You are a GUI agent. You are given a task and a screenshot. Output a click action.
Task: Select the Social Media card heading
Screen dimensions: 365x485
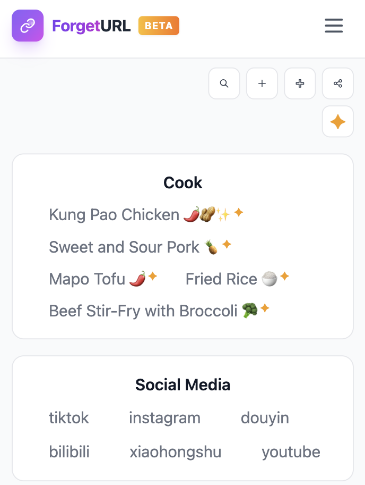(x=183, y=384)
